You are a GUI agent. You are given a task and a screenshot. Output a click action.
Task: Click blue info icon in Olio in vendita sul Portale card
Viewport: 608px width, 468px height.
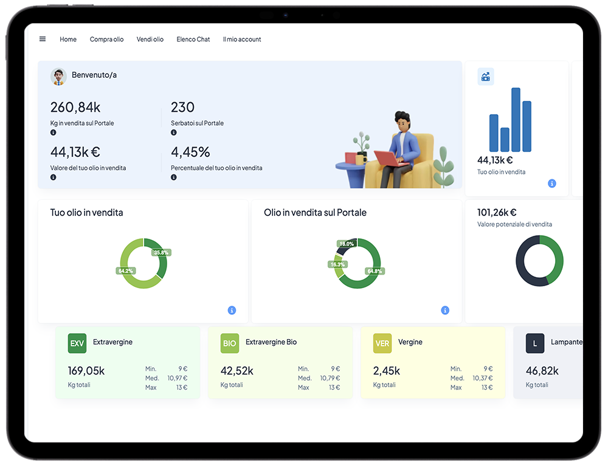click(445, 311)
